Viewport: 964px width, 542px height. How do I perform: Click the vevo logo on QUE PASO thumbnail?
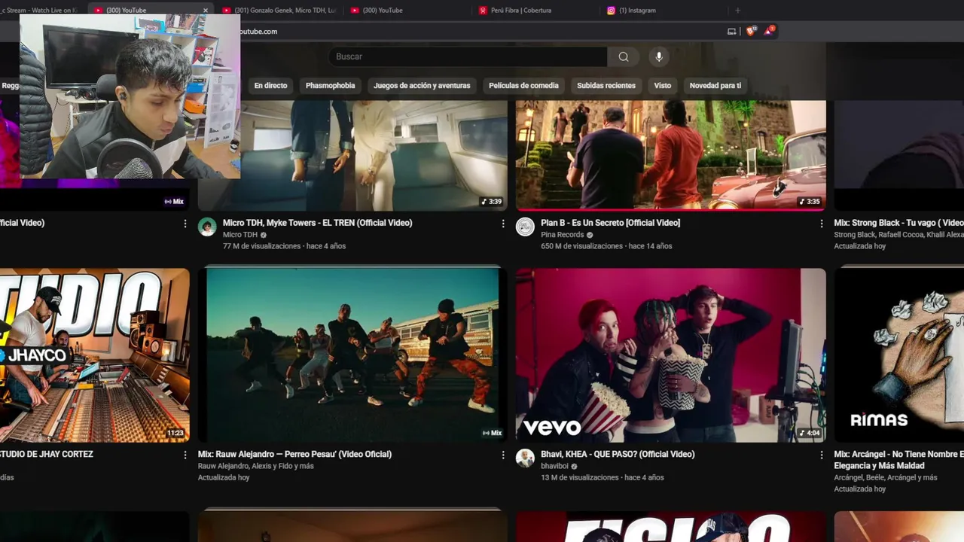click(x=552, y=428)
